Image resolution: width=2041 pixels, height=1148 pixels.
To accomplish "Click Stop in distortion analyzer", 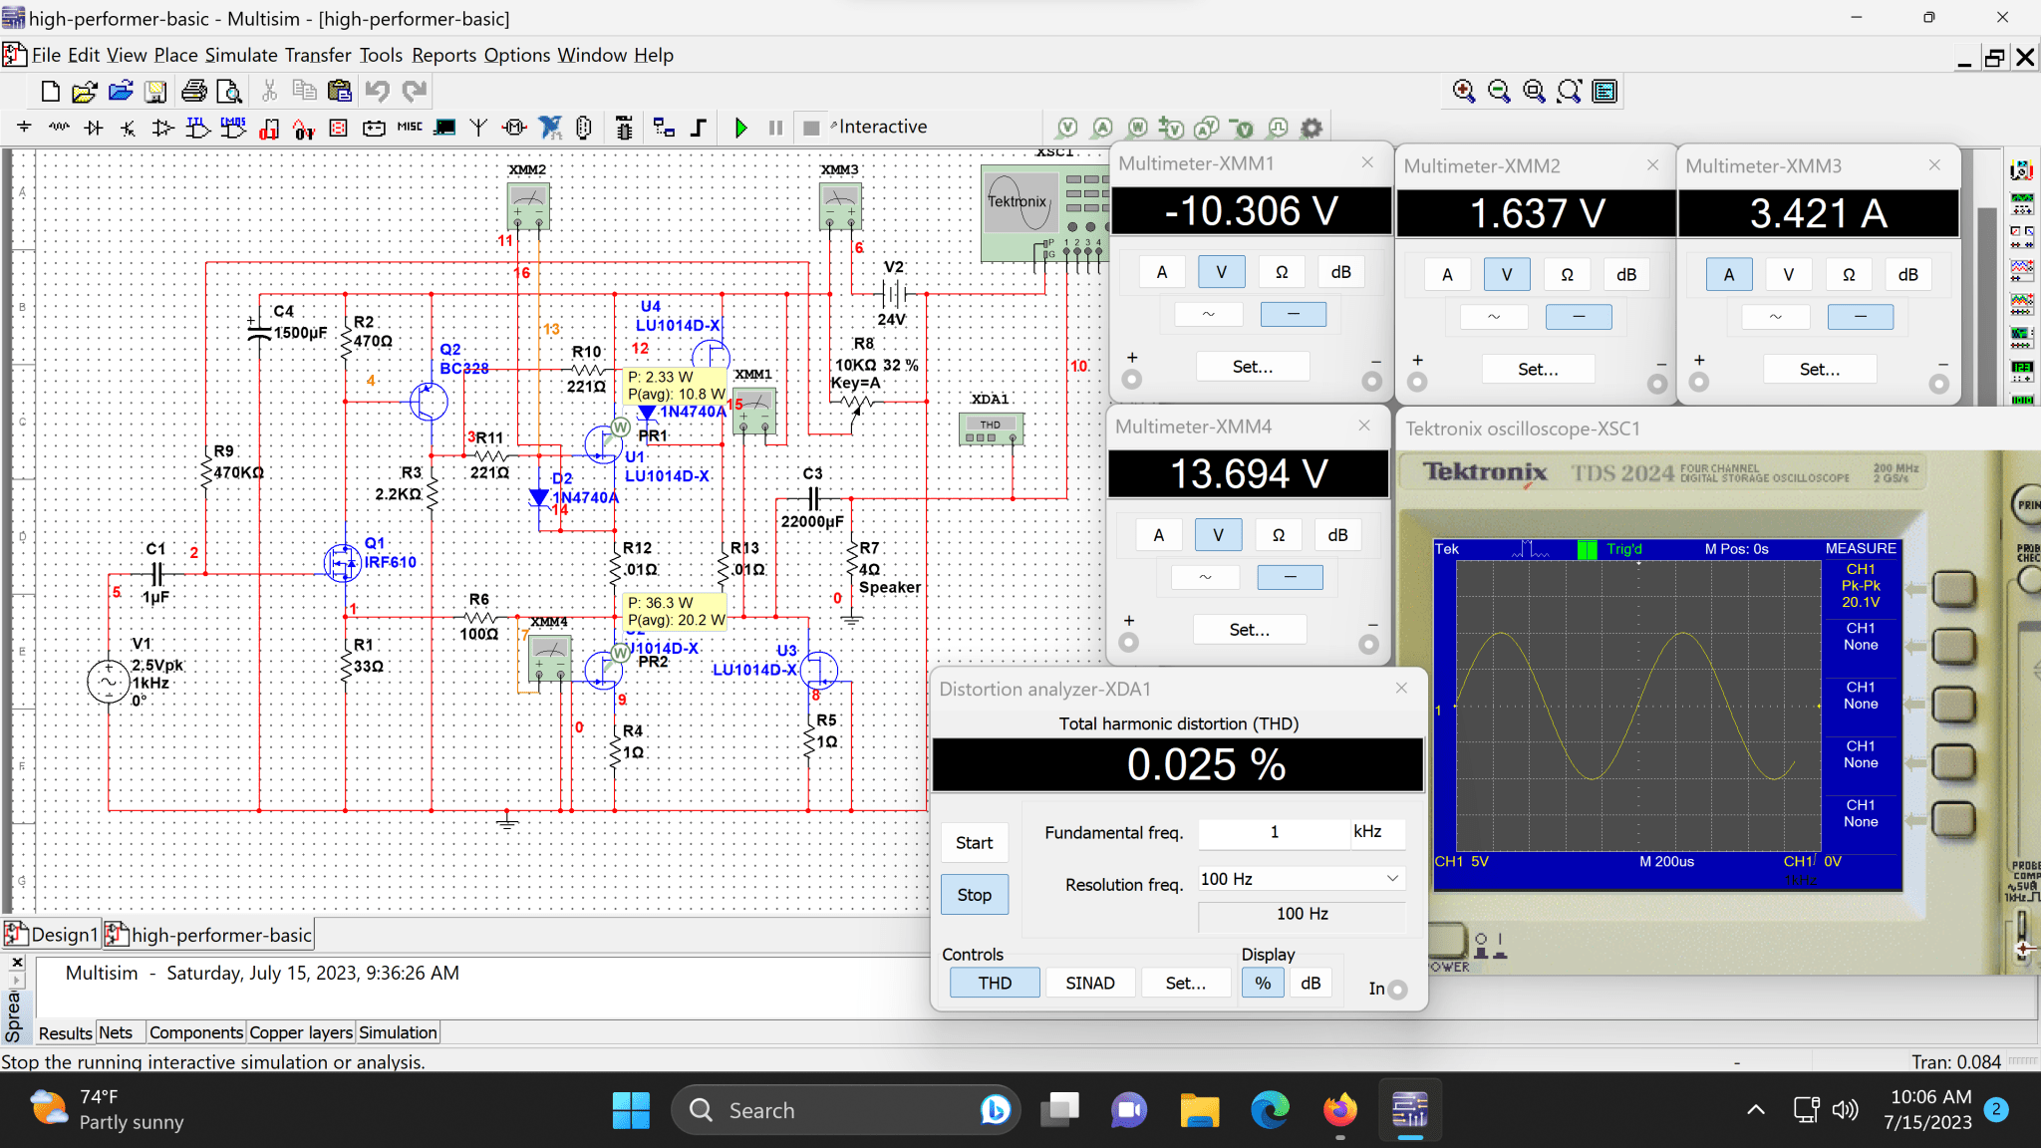I will (x=975, y=895).
